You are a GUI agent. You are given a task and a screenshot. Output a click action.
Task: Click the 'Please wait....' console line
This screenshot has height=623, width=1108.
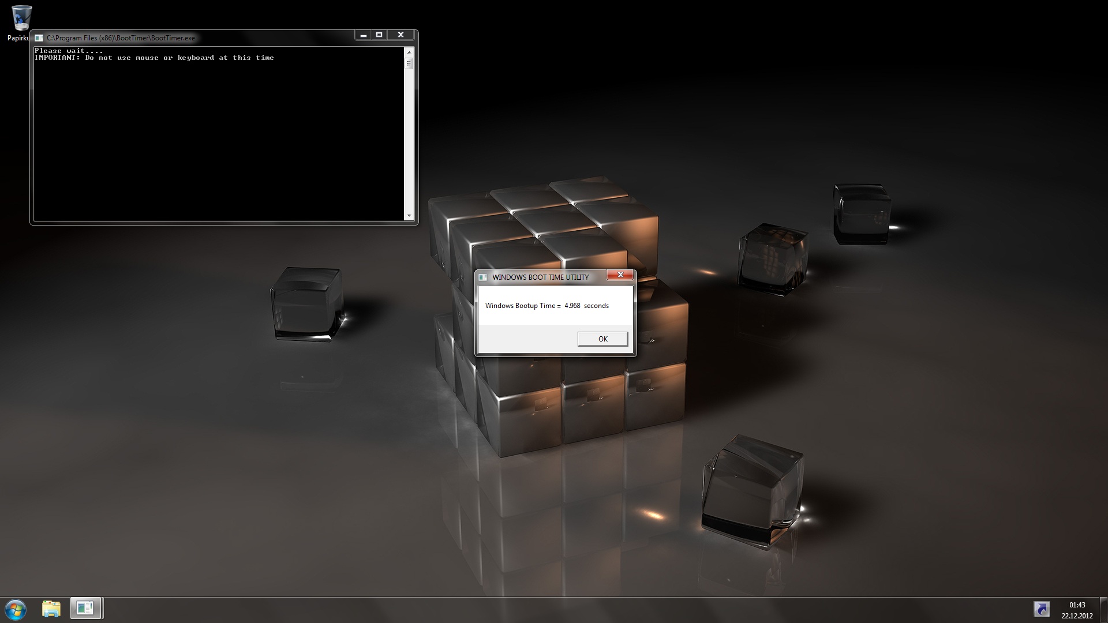69,51
